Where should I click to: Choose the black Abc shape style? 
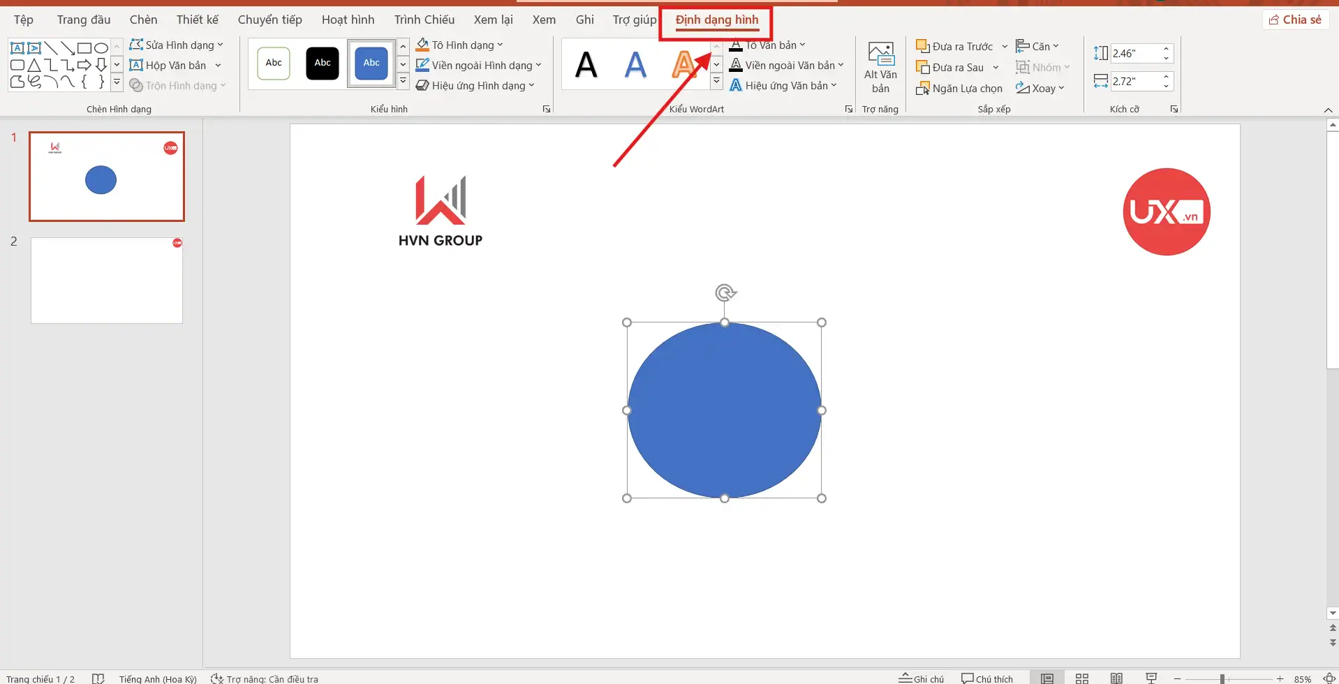coord(323,64)
